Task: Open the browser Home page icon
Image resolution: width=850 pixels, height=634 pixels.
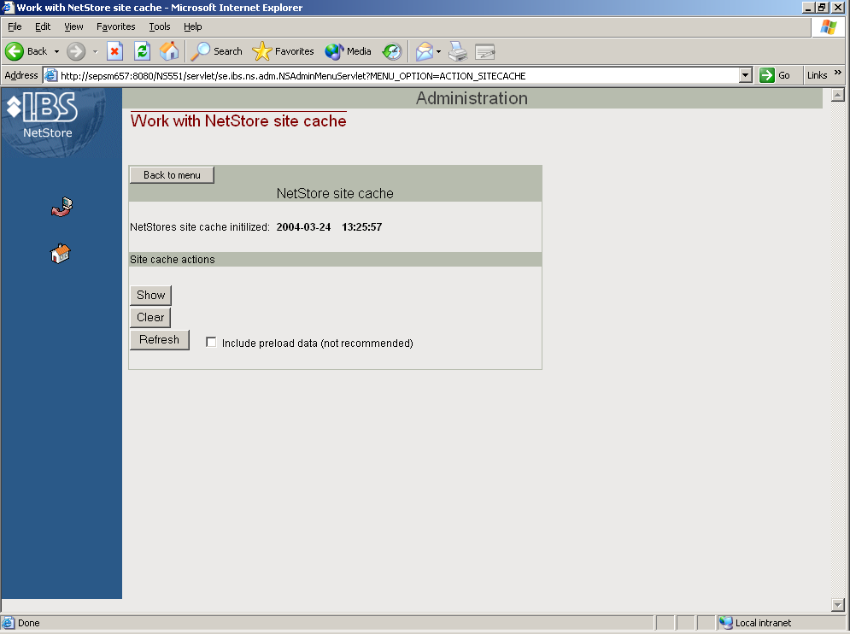Action: pyautogui.click(x=169, y=51)
